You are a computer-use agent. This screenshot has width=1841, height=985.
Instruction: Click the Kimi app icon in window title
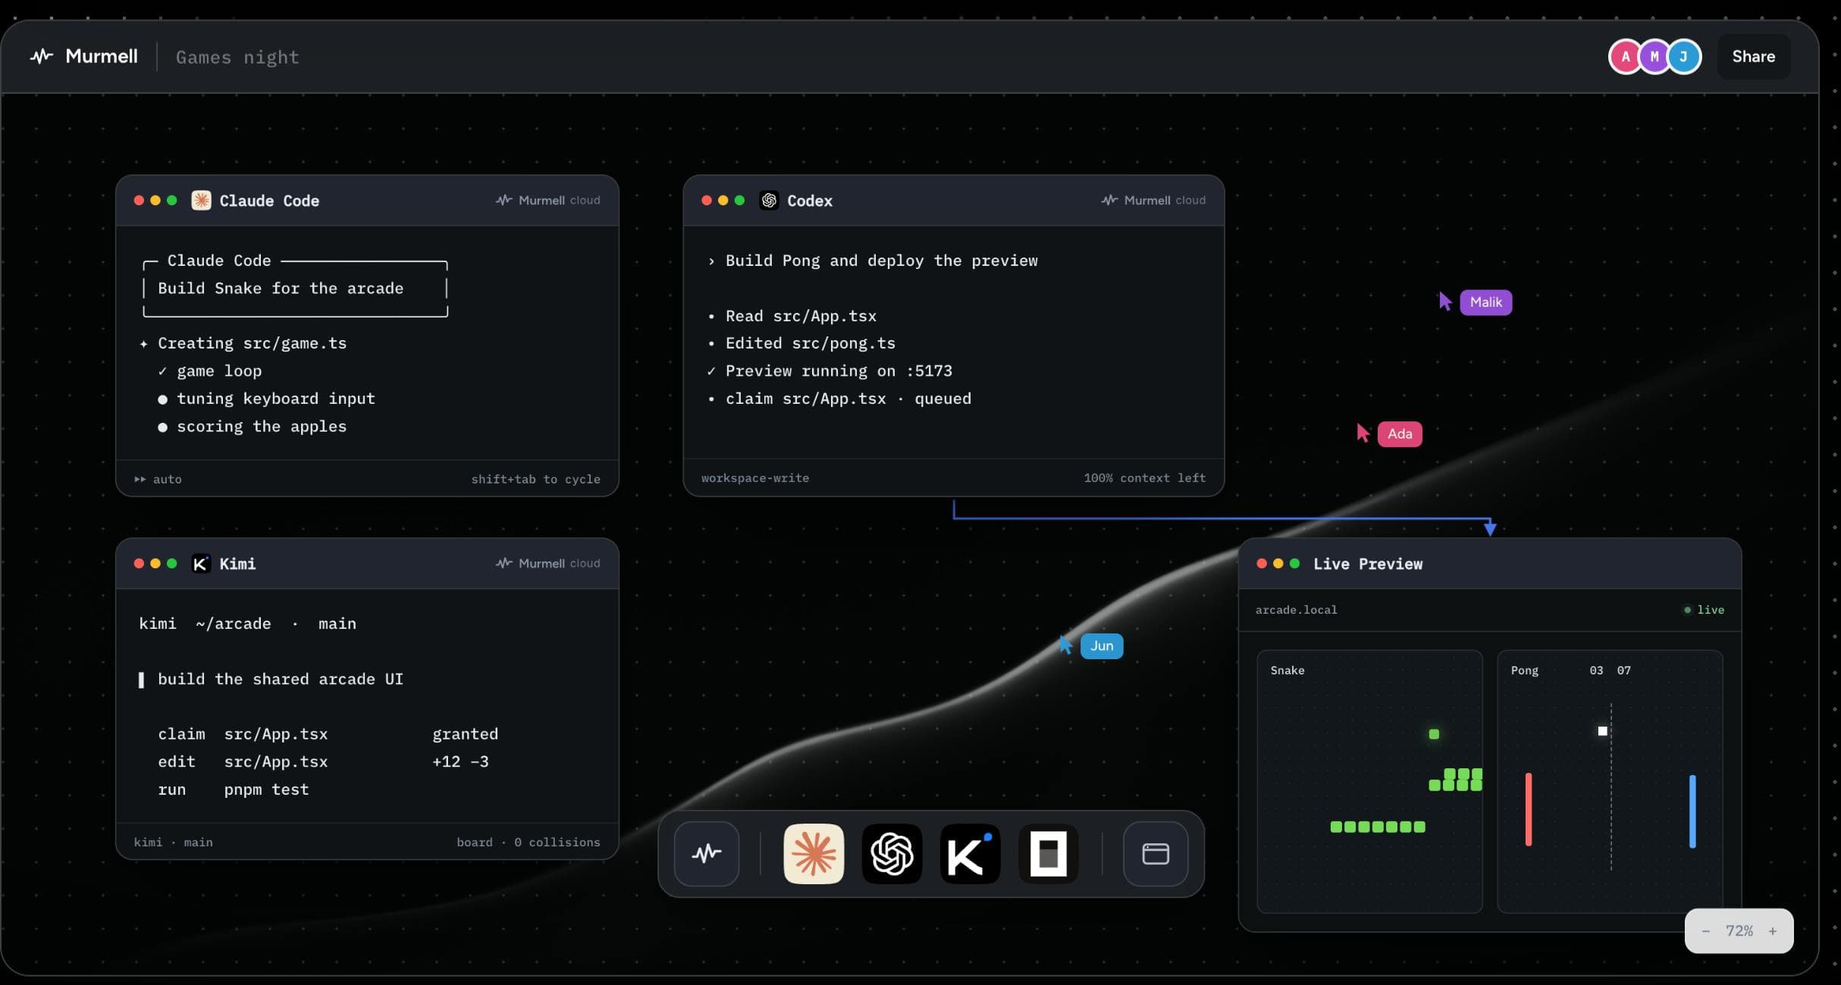(201, 563)
